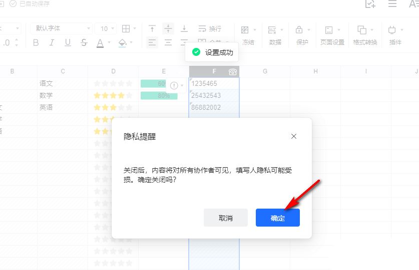This screenshot has width=419, height=270.
Task: Cancel the dialog with 取消
Action: click(x=226, y=218)
